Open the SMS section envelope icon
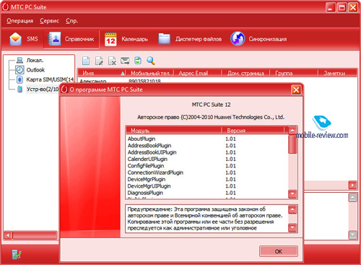 pyautogui.click(x=16, y=39)
